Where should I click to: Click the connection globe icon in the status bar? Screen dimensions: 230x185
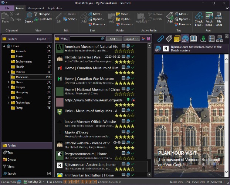coord(19,182)
